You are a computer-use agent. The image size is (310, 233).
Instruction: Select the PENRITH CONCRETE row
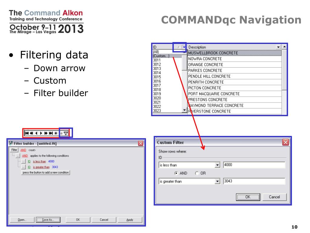click(235, 82)
